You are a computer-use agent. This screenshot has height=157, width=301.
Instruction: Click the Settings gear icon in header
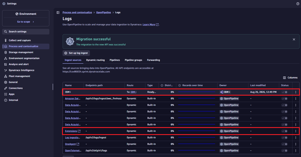[4, 4]
